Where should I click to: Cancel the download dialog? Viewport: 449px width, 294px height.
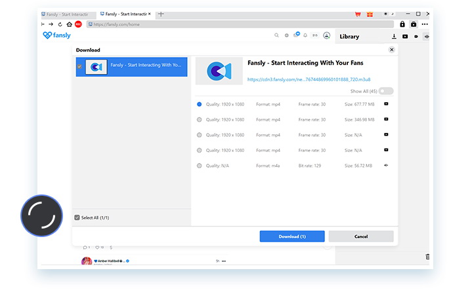[x=361, y=236]
